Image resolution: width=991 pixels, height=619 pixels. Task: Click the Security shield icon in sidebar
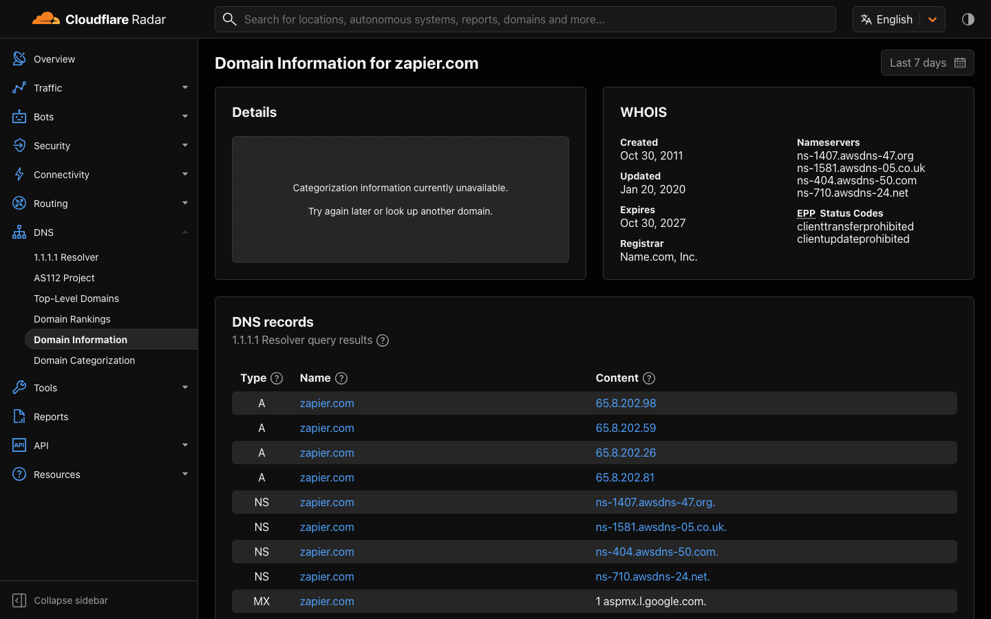tap(19, 146)
